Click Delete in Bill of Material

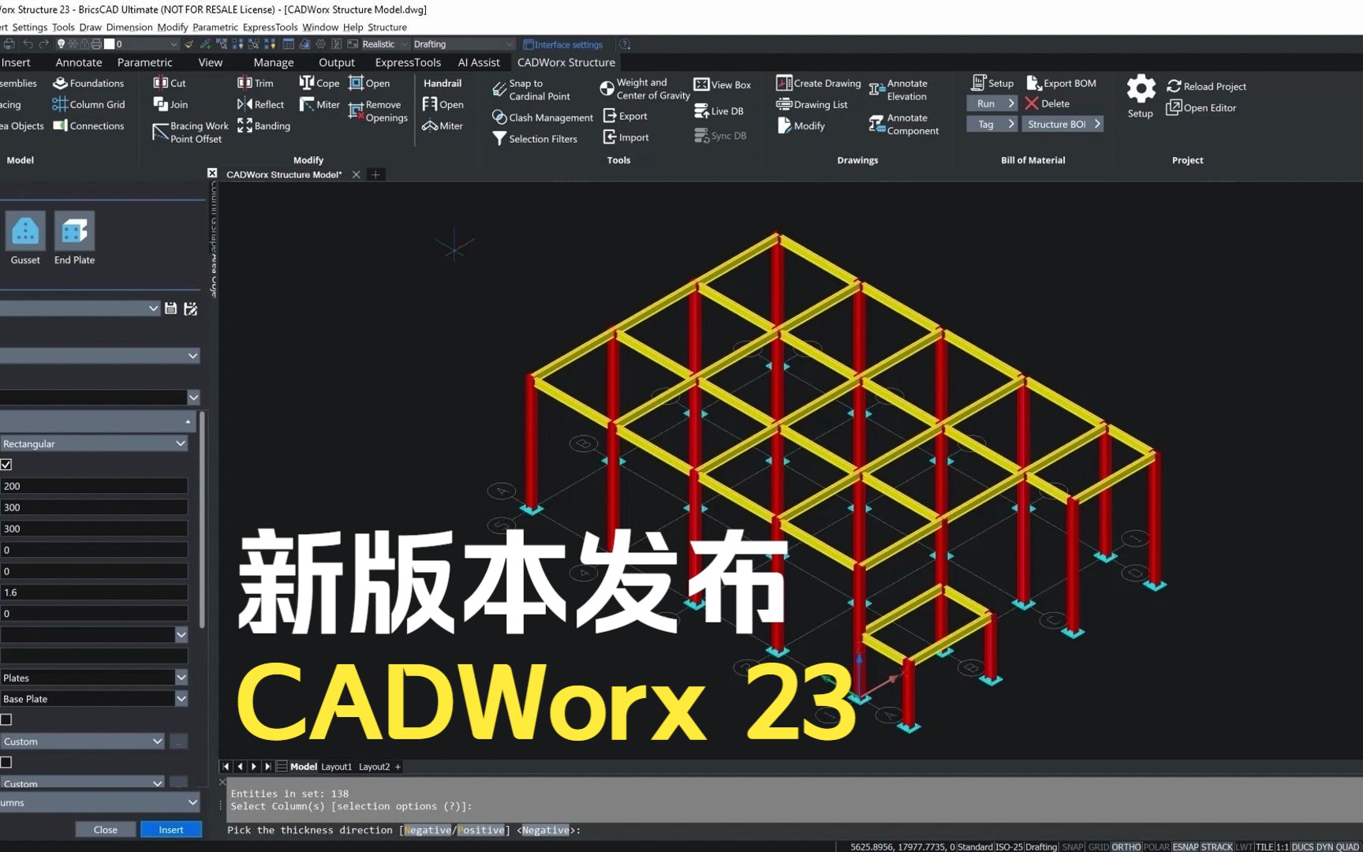coord(1047,103)
